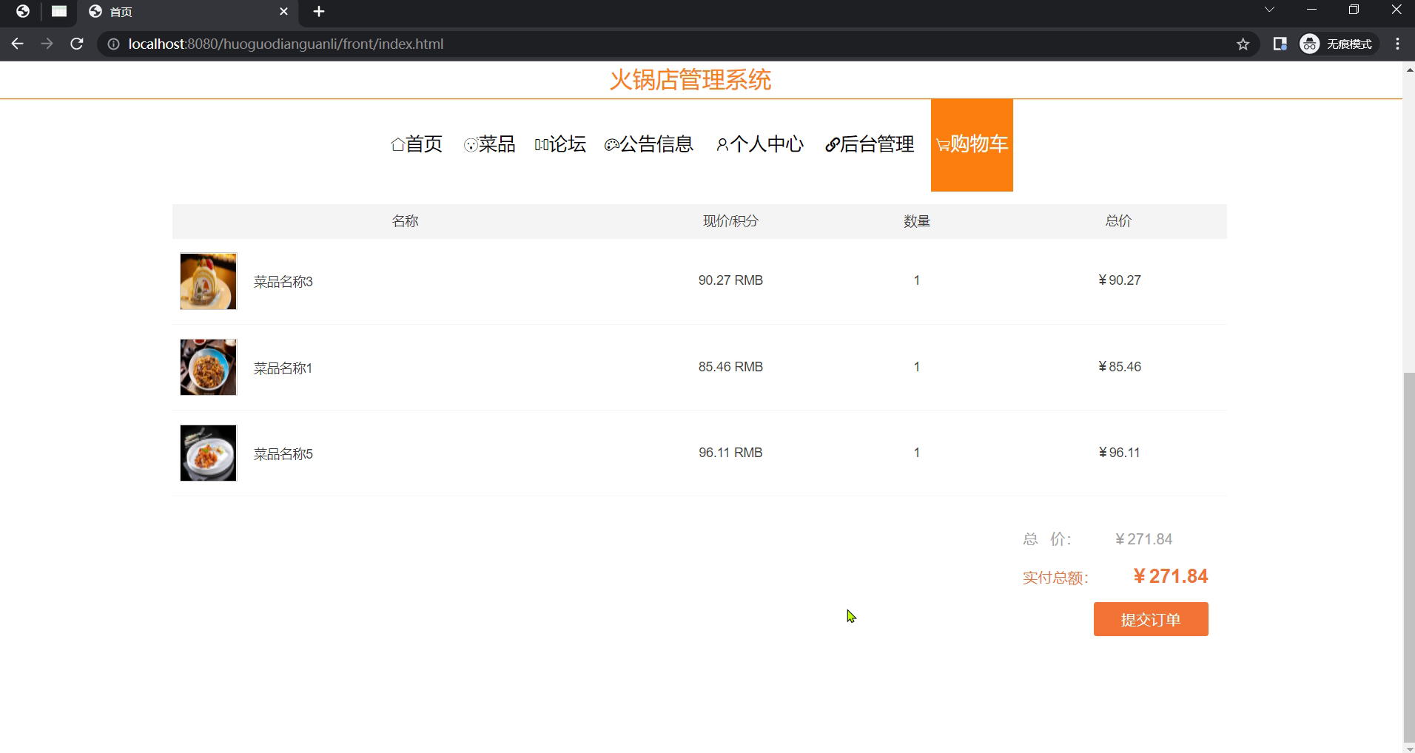Click the 菜品名称5 dish thumbnail
Viewport: 1415px width, 753px height.
[x=208, y=453]
